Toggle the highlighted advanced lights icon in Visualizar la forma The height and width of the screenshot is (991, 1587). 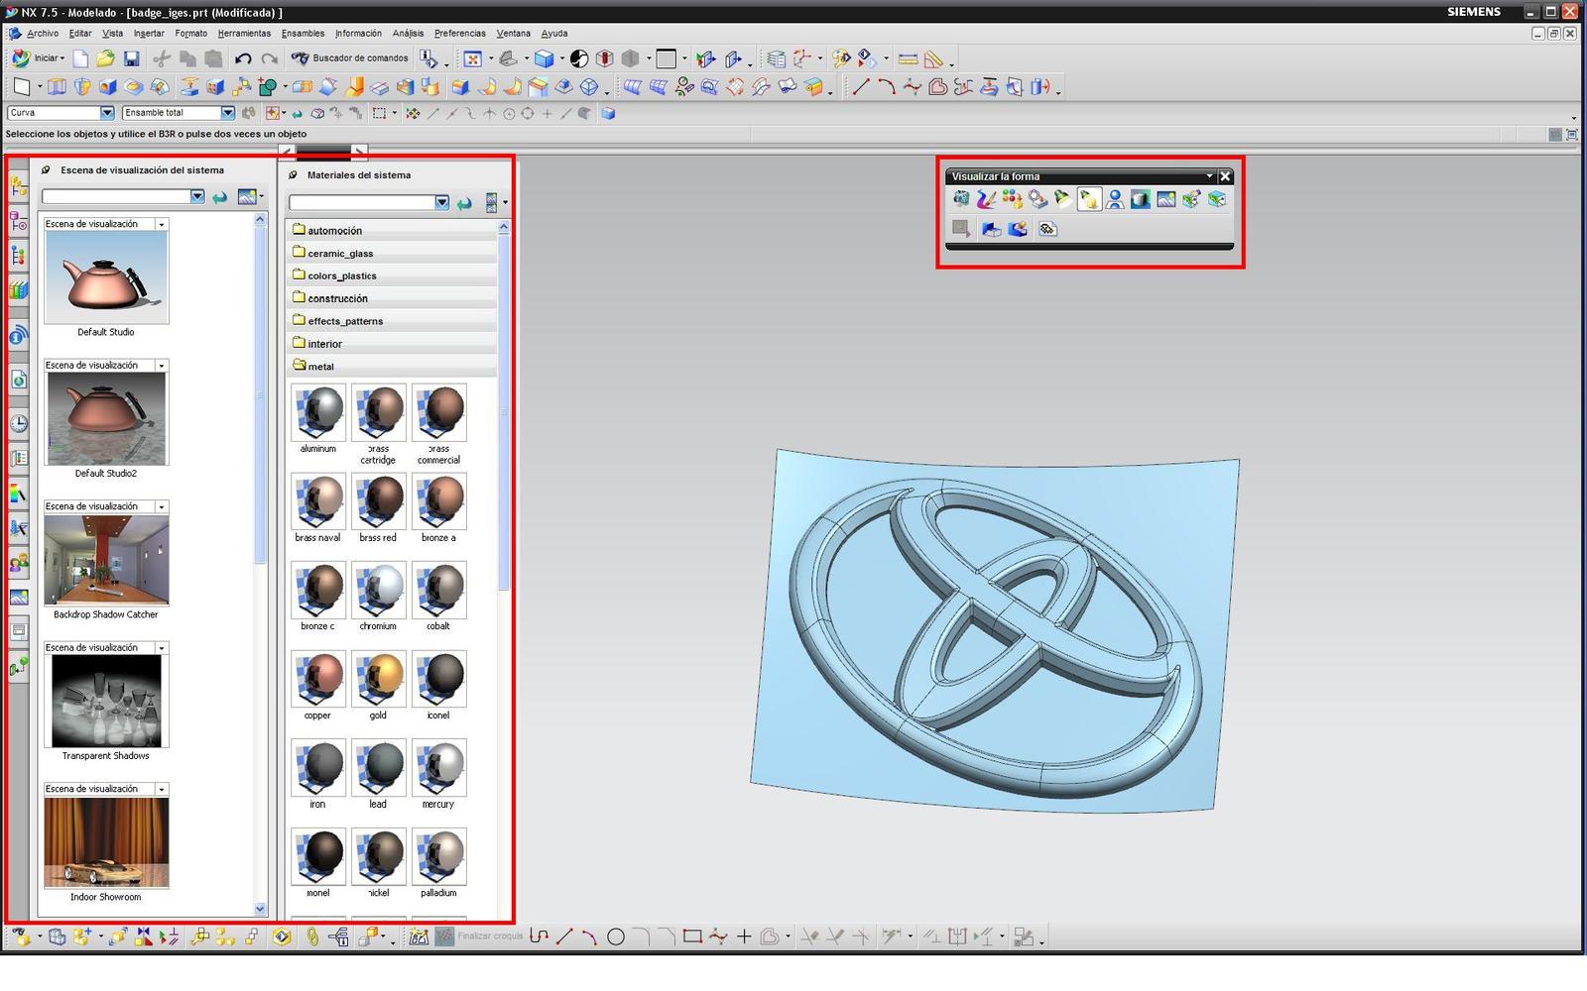1089,199
